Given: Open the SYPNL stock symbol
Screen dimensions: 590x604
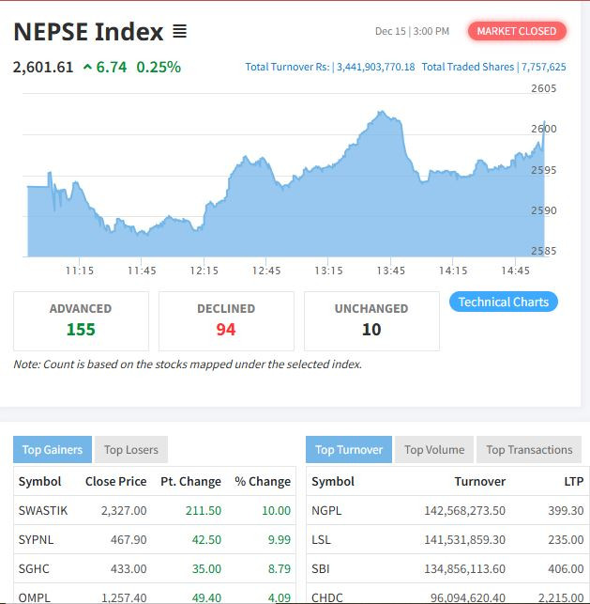Looking at the screenshot, I should point(37,539).
